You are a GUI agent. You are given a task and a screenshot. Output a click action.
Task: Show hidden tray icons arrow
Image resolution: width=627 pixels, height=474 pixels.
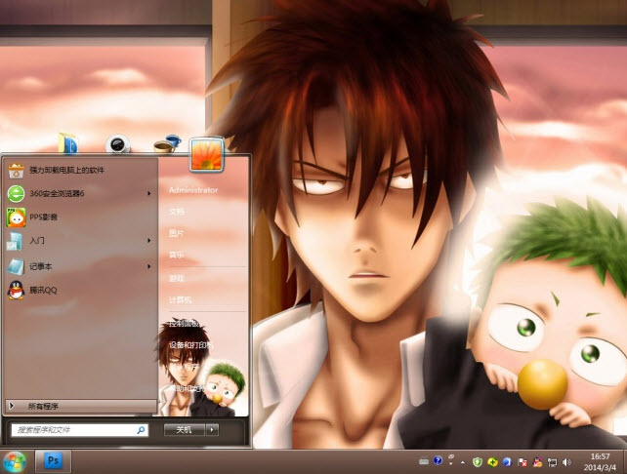pos(463,462)
